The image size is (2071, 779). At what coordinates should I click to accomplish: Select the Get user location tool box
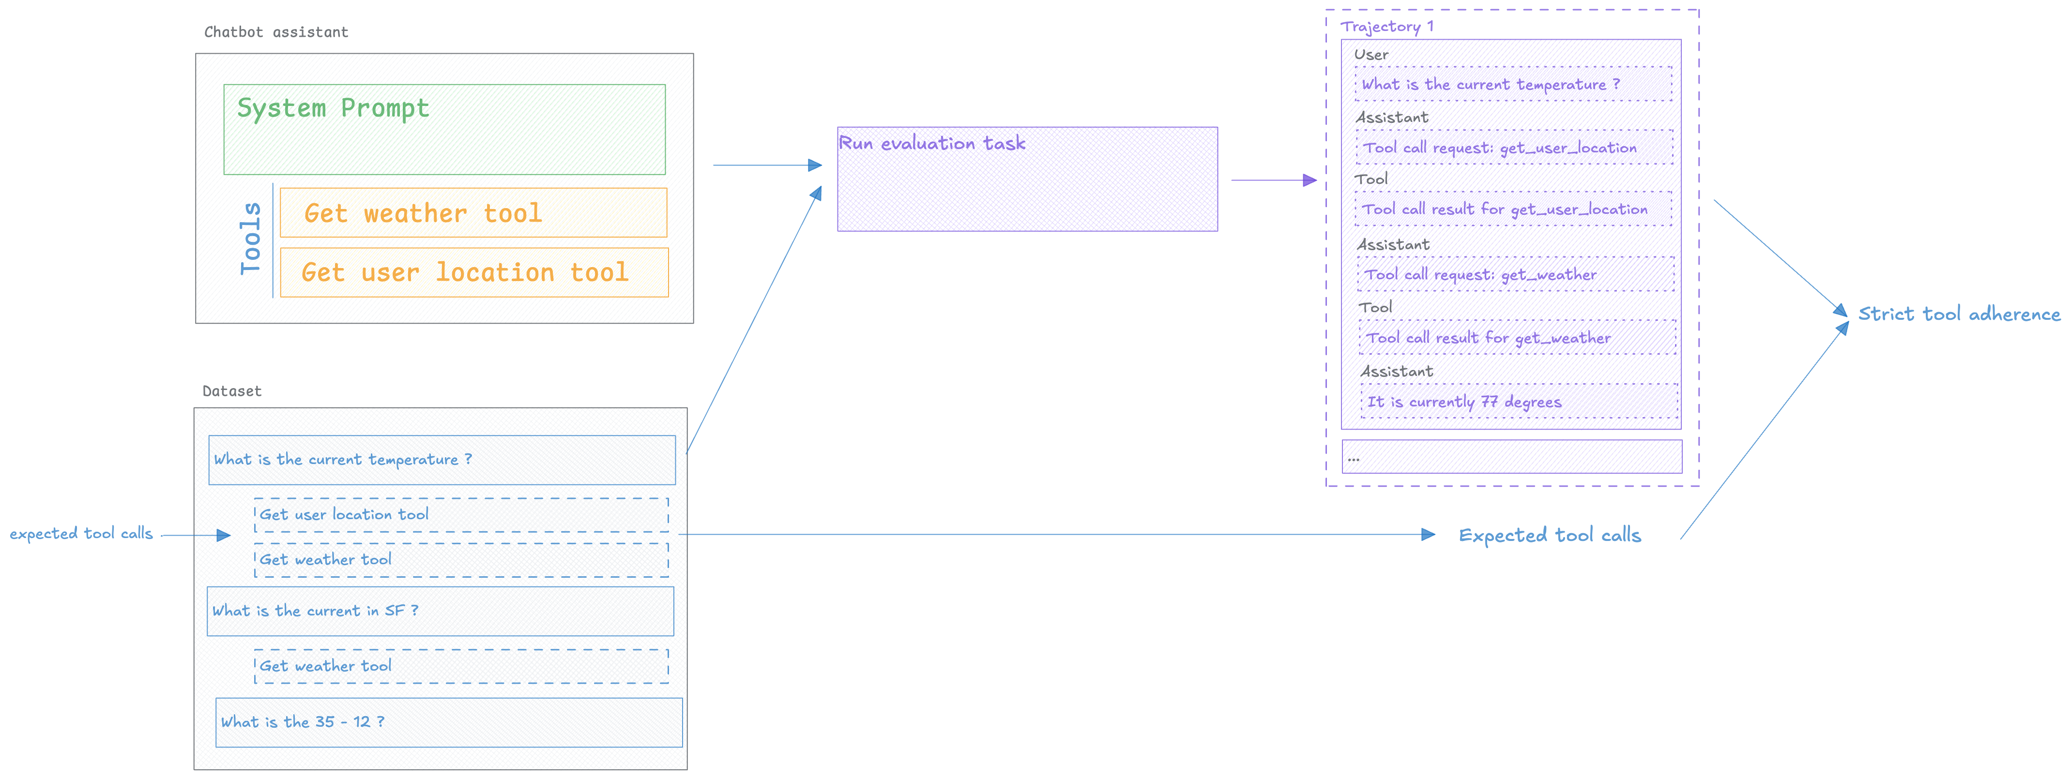point(473,273)
